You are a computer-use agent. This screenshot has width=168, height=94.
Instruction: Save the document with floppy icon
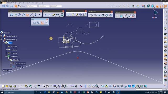(x=11, y=86)
